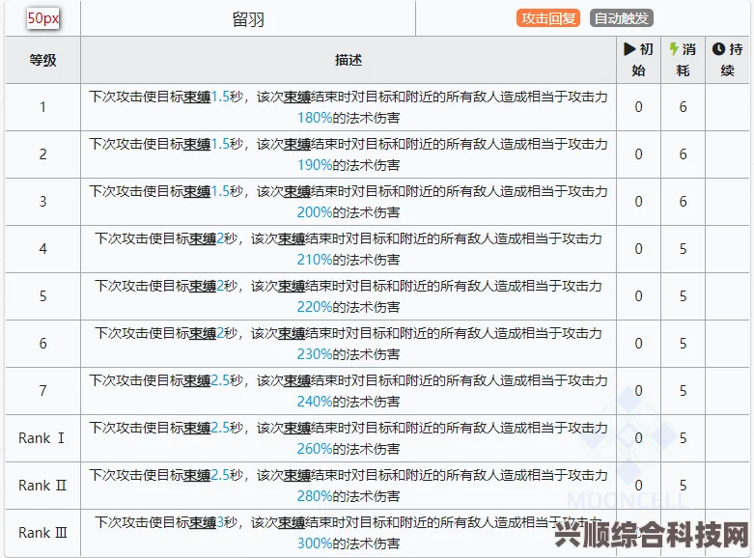Click the Rank Ⅰ level cell
The image size is (754, 558).
click(42, 438)
